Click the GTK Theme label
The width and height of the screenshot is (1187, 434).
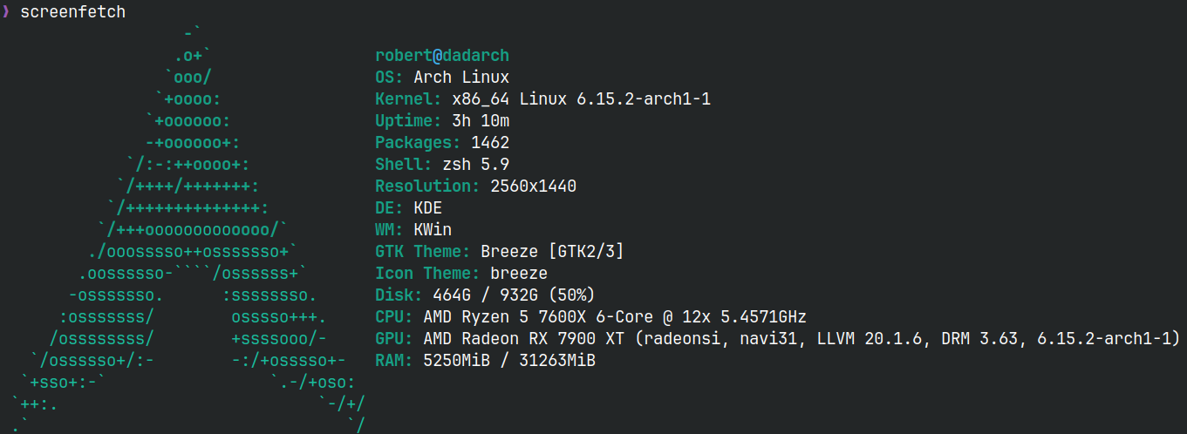coord(423,251)
